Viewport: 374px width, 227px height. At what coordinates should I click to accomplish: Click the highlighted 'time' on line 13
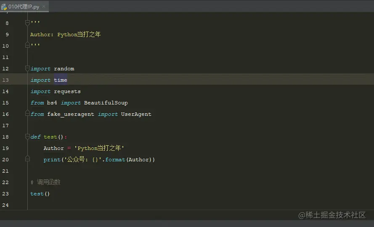click(60, 80)
